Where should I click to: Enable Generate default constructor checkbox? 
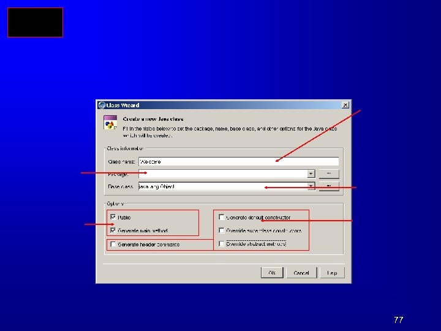(x=222, y=217)
